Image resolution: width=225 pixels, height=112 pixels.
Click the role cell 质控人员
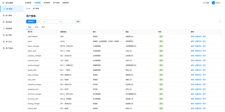coord(129,70)
